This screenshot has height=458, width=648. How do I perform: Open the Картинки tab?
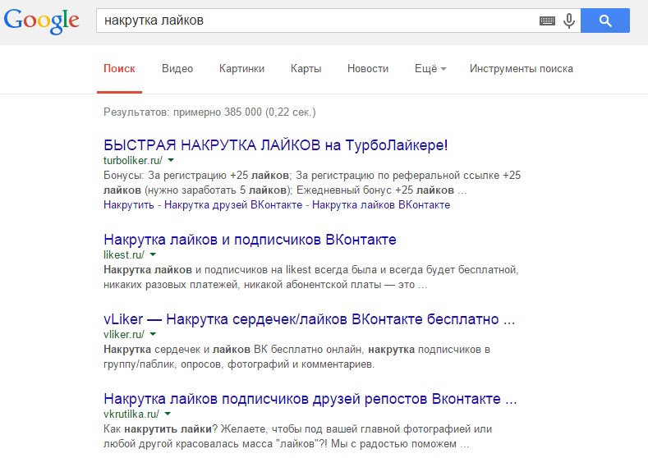[x=241, y=69]
